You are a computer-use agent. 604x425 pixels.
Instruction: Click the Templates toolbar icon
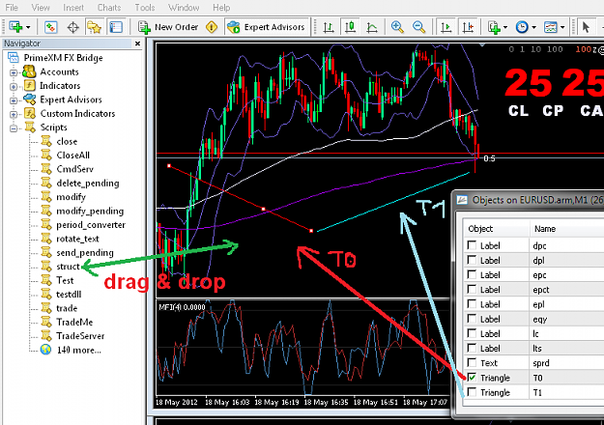pyautogui.click(x=551, y=27)
